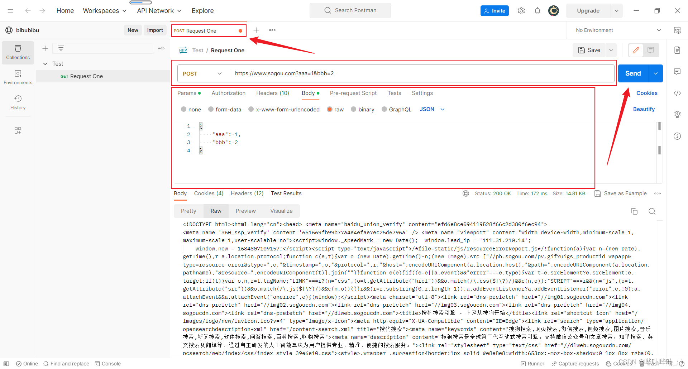Image resolution: width=688 pixels, height=369 pixels.
Task: Open the code snippet panel
Action: tap(677, 93)
